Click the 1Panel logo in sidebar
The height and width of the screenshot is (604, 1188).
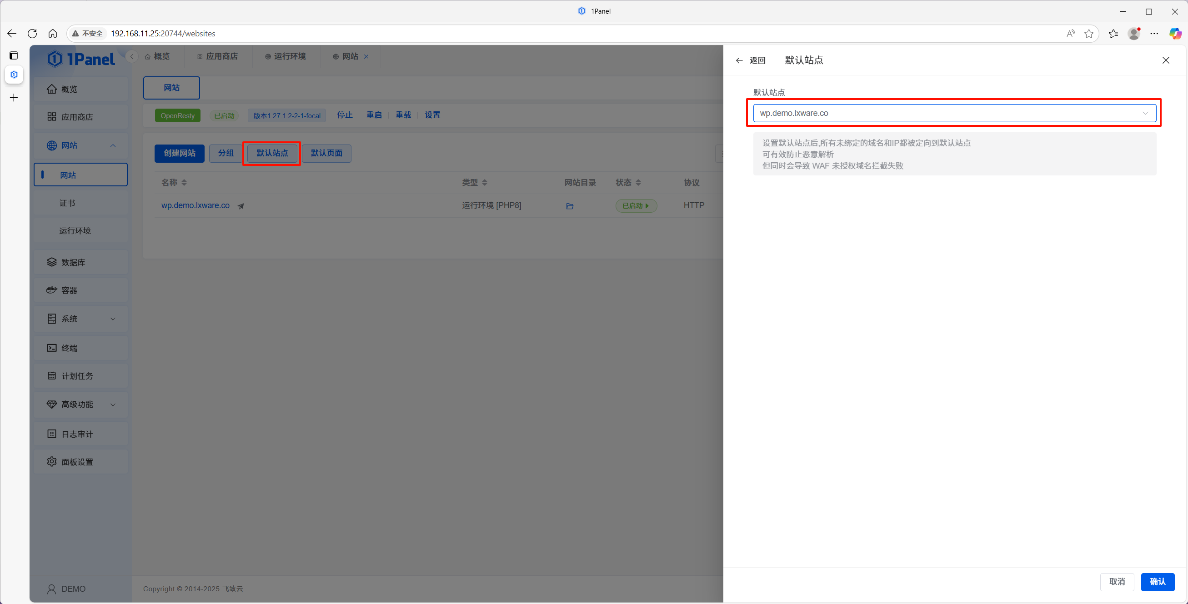tap(81, 59)
